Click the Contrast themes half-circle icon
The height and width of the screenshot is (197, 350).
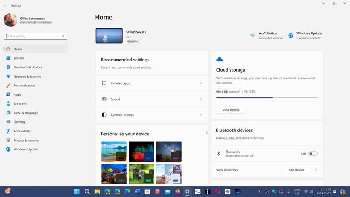coord(104,115)
